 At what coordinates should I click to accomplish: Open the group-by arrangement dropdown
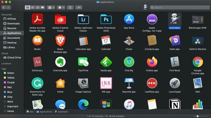(x=51, y=7)
